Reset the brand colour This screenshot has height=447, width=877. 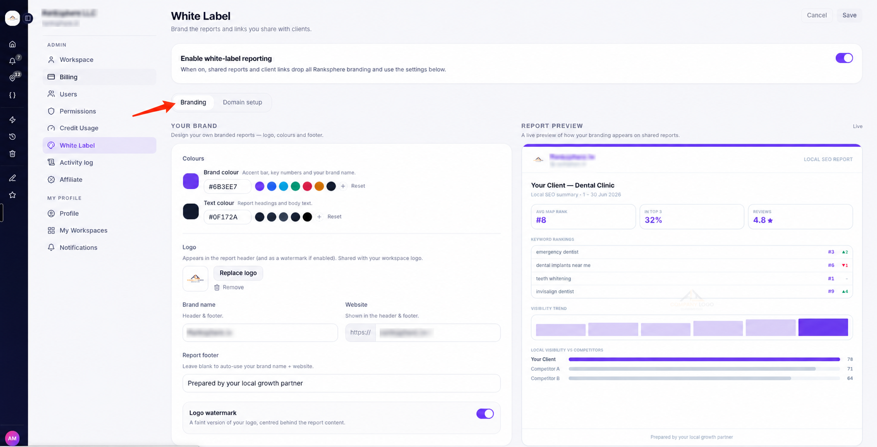(358, 186)
